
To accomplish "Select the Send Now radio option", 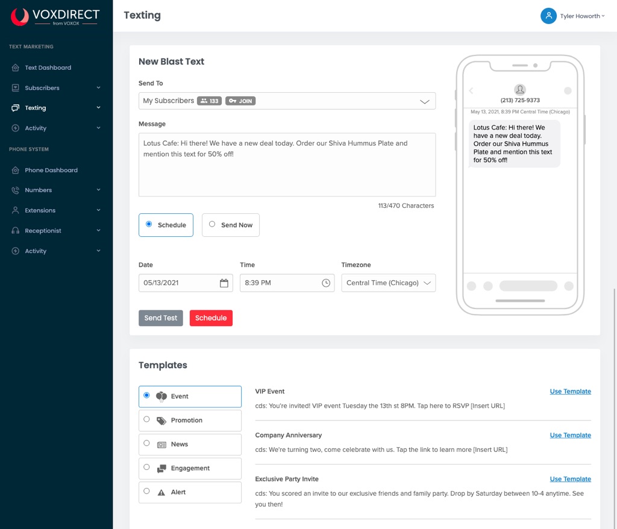I will coord(212,225).
